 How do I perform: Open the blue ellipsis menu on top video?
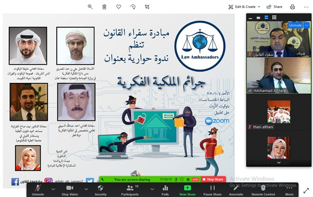307,25
